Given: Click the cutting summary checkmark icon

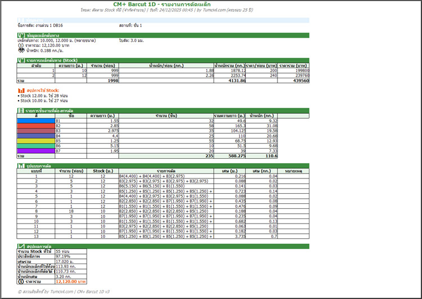Looking at the screenshot, I should (21, 246).
